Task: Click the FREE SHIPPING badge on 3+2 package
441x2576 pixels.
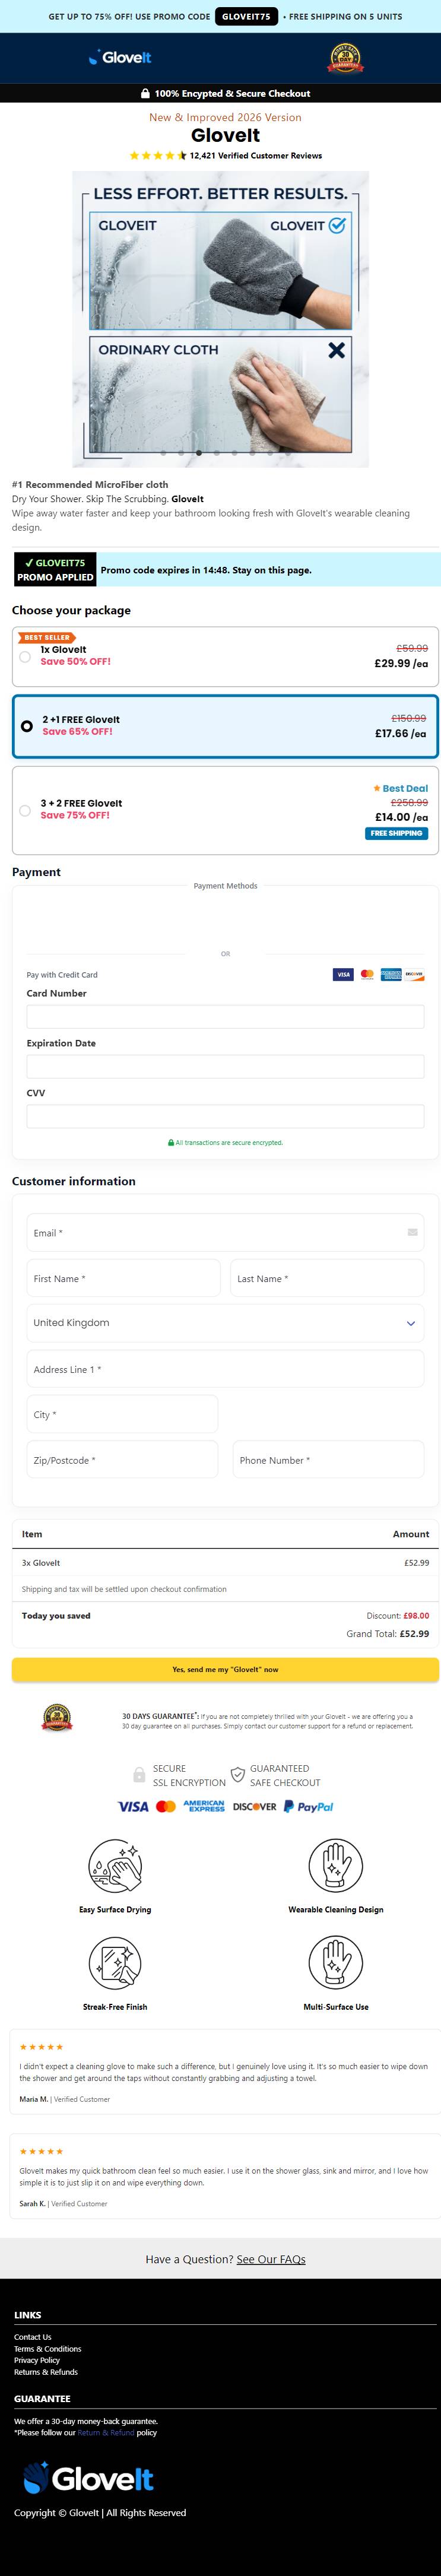Action: [396, 833]
